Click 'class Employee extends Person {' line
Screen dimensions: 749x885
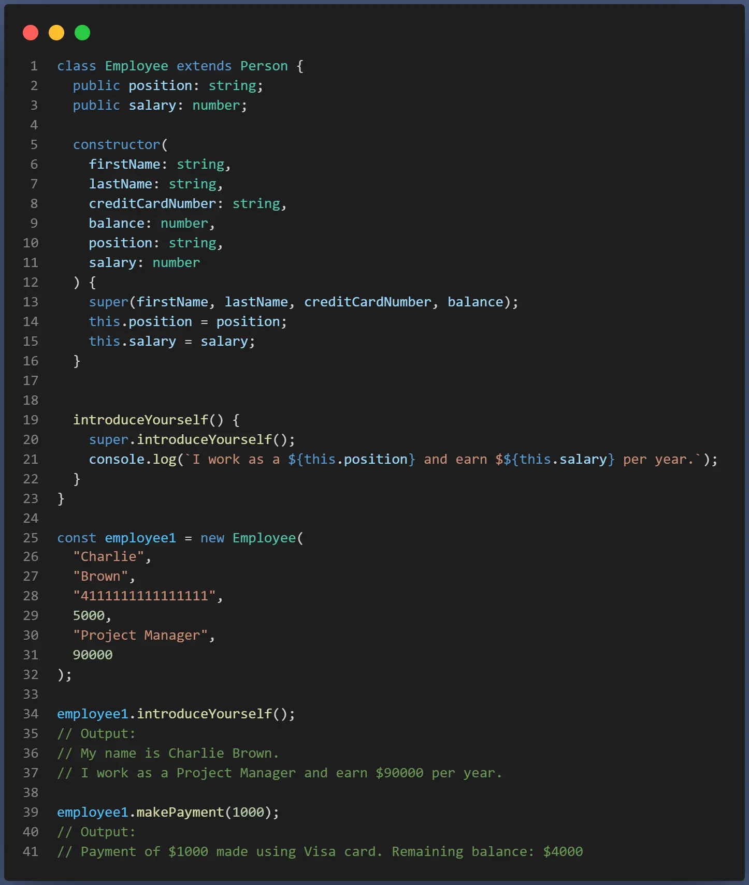[x=180, y=66]
